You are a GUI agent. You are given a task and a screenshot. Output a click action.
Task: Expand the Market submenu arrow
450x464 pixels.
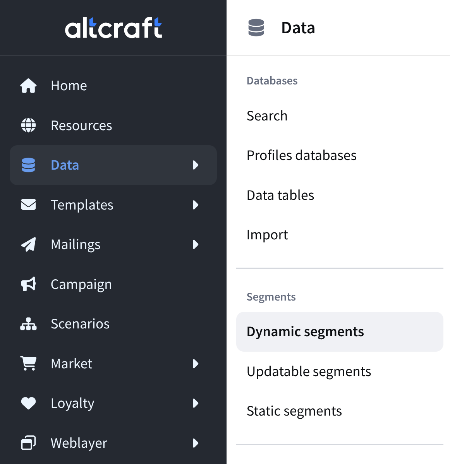coord(196,364)
